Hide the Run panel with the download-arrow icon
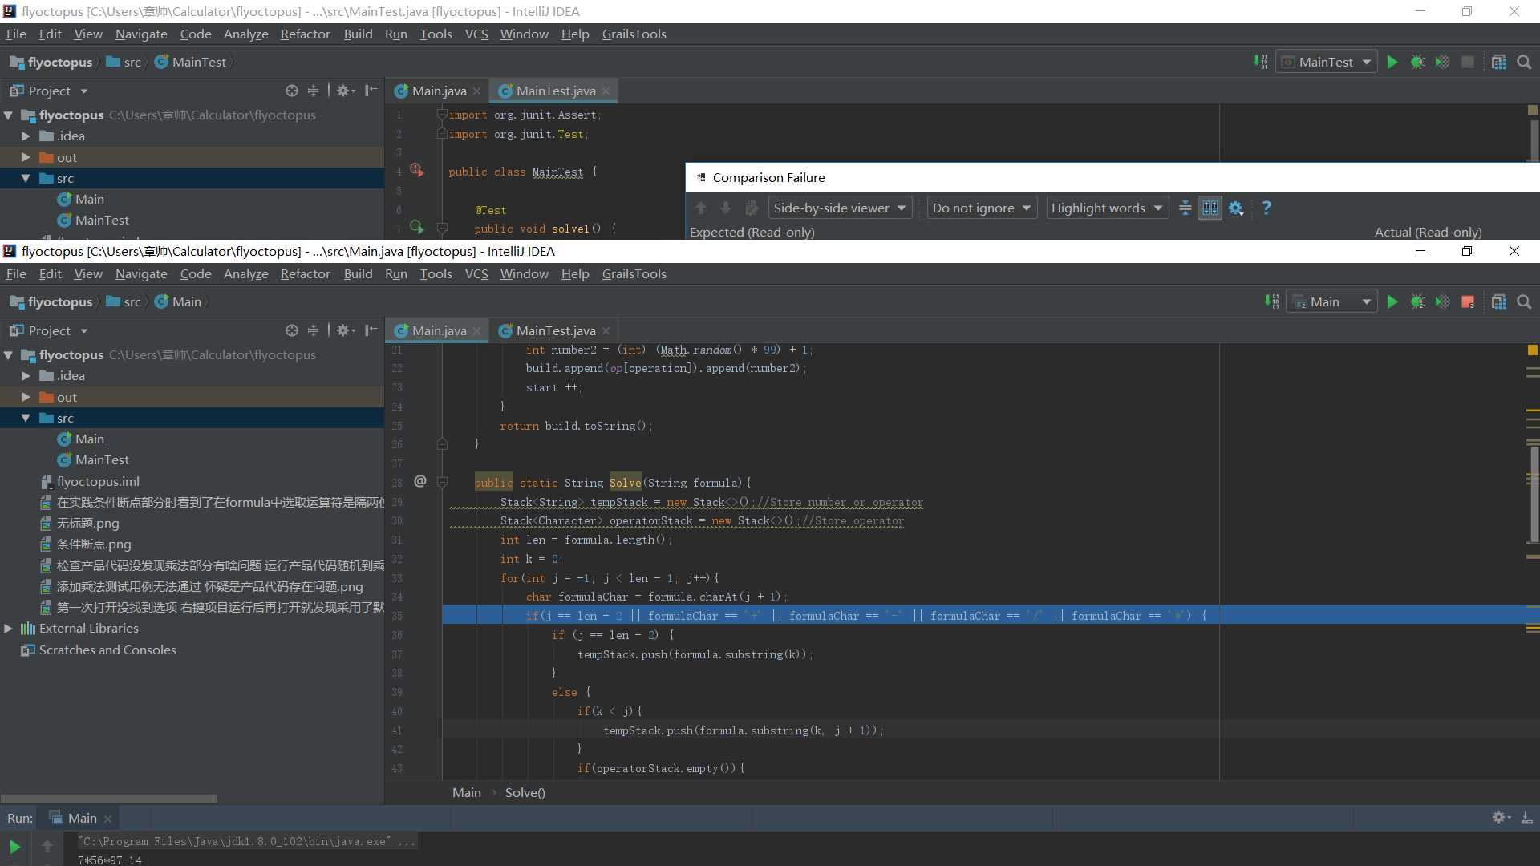 coord(1526,818)
